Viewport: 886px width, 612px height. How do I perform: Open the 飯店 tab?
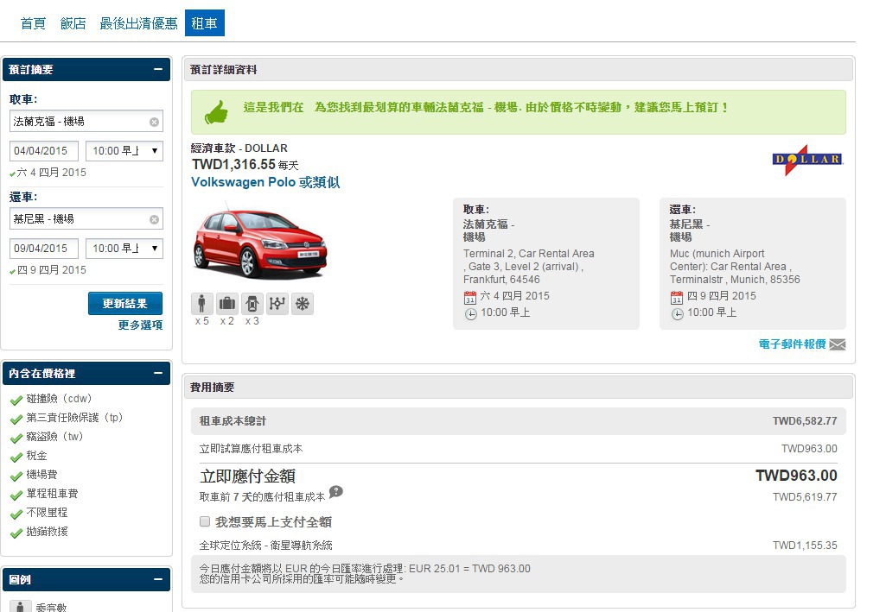[x=73, y=23]
